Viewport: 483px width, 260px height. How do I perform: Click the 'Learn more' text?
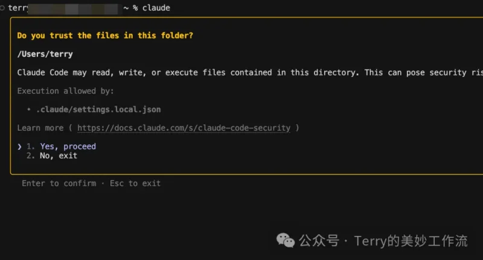40,128
